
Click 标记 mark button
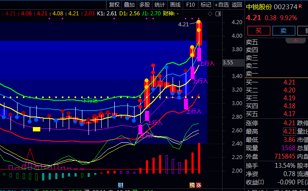pyautogui.click(x=206, y=5)
